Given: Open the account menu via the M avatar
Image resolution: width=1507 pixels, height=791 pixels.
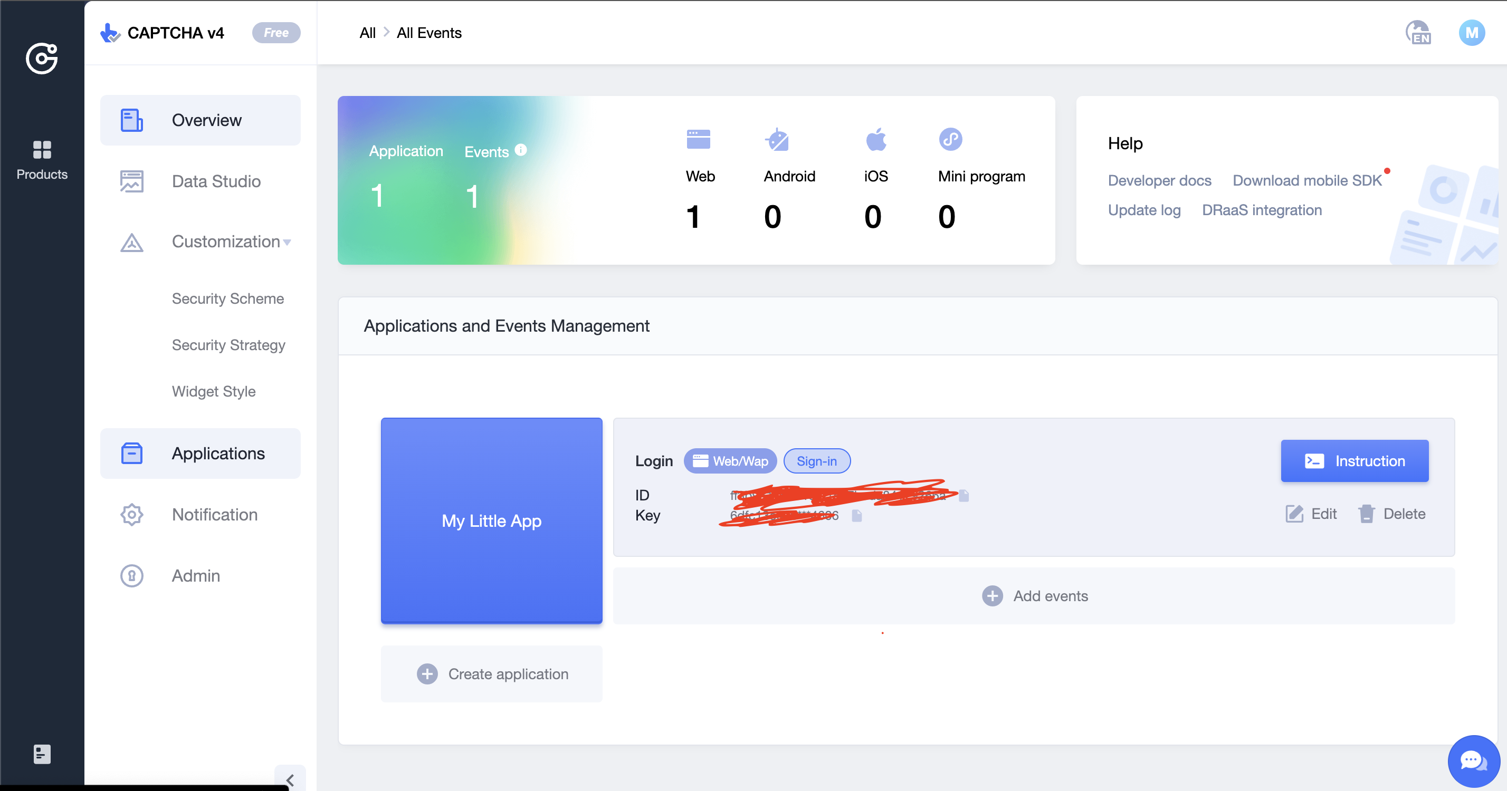Looking at the screenshot, I should point(1473,33).
